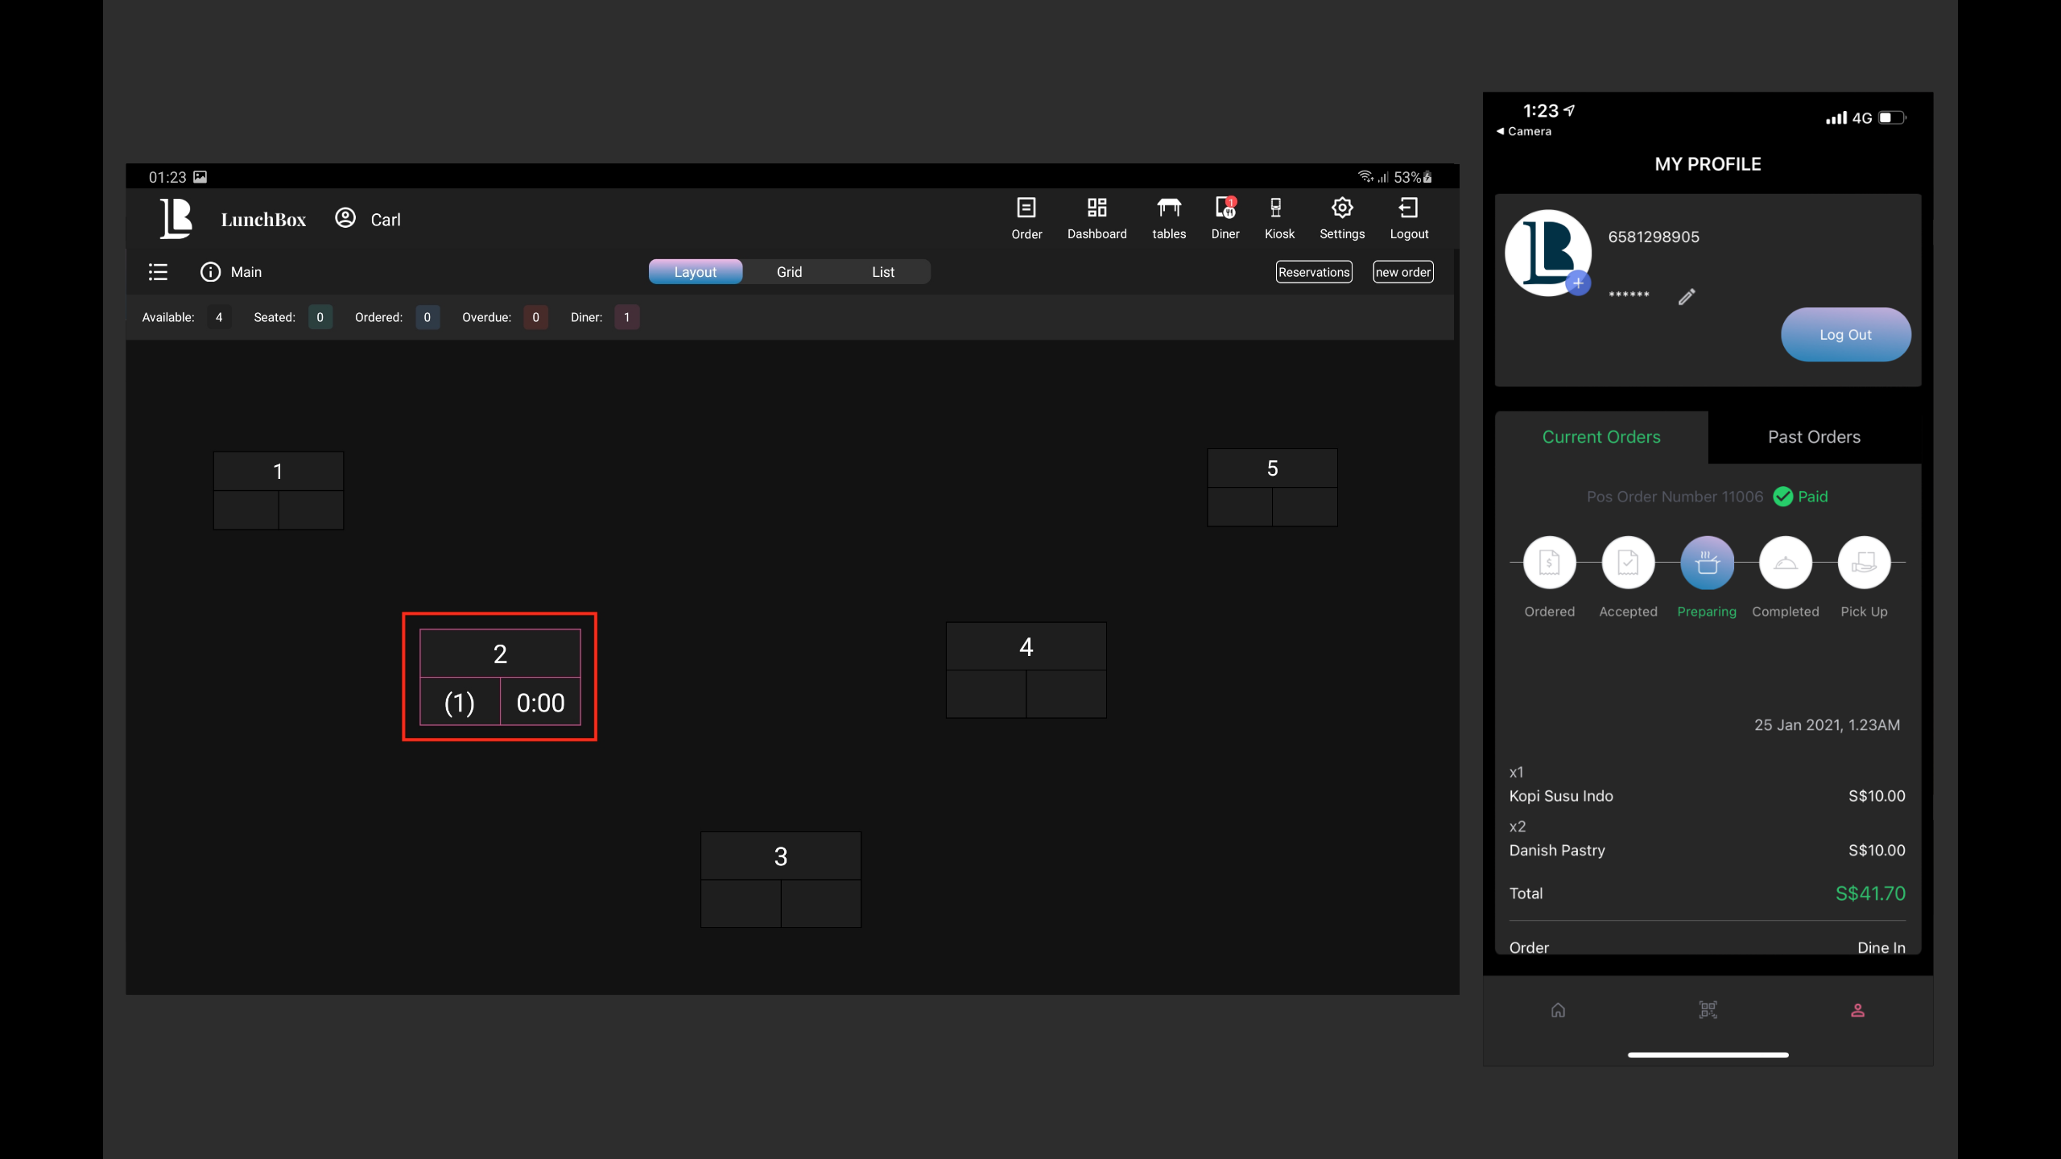Tap the QR scanner icon in bottom bar
The image size is (2061, 1159).
pos(1708,1009)
